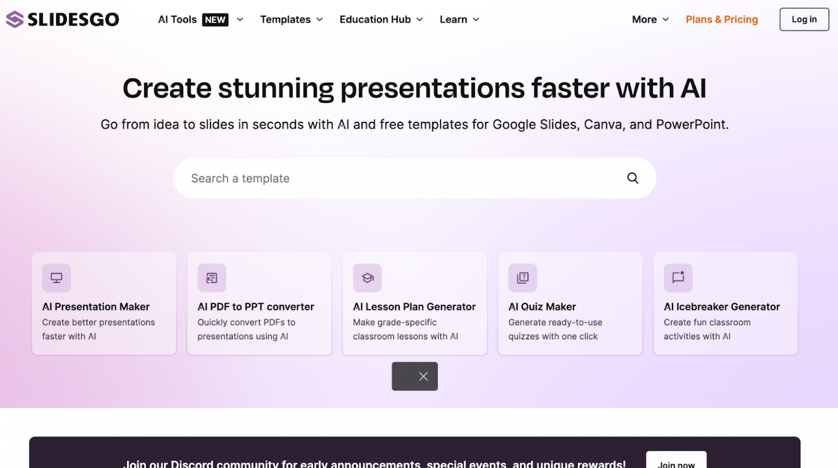
Task: Open the AI Icebreaker Generator title link
Action: [721, 307]
